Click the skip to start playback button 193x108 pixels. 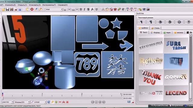click(93, 102)
